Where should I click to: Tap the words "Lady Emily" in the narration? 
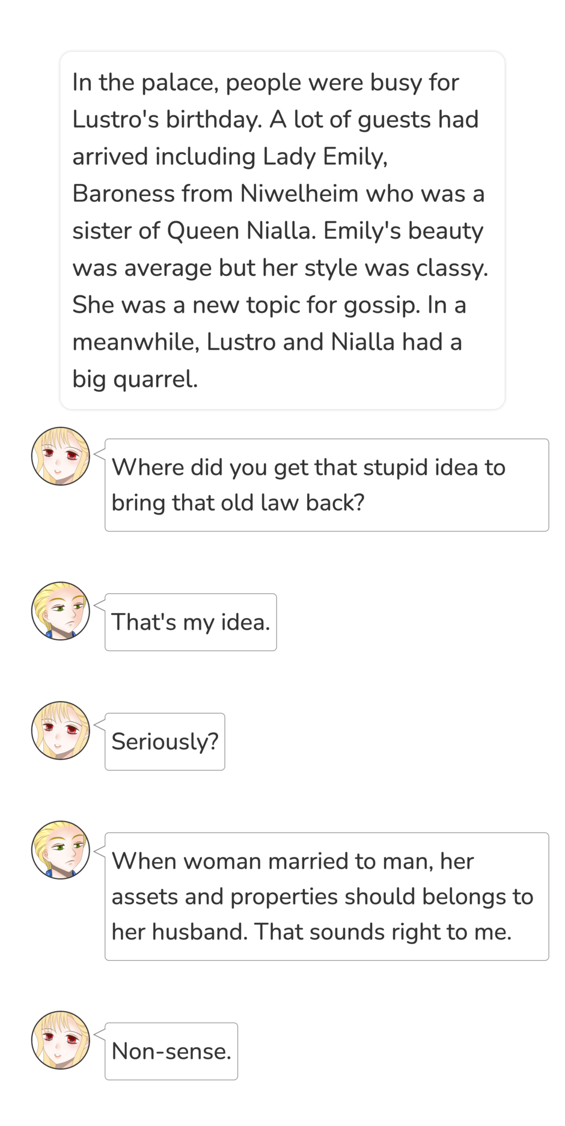click(x=325, y=157)
